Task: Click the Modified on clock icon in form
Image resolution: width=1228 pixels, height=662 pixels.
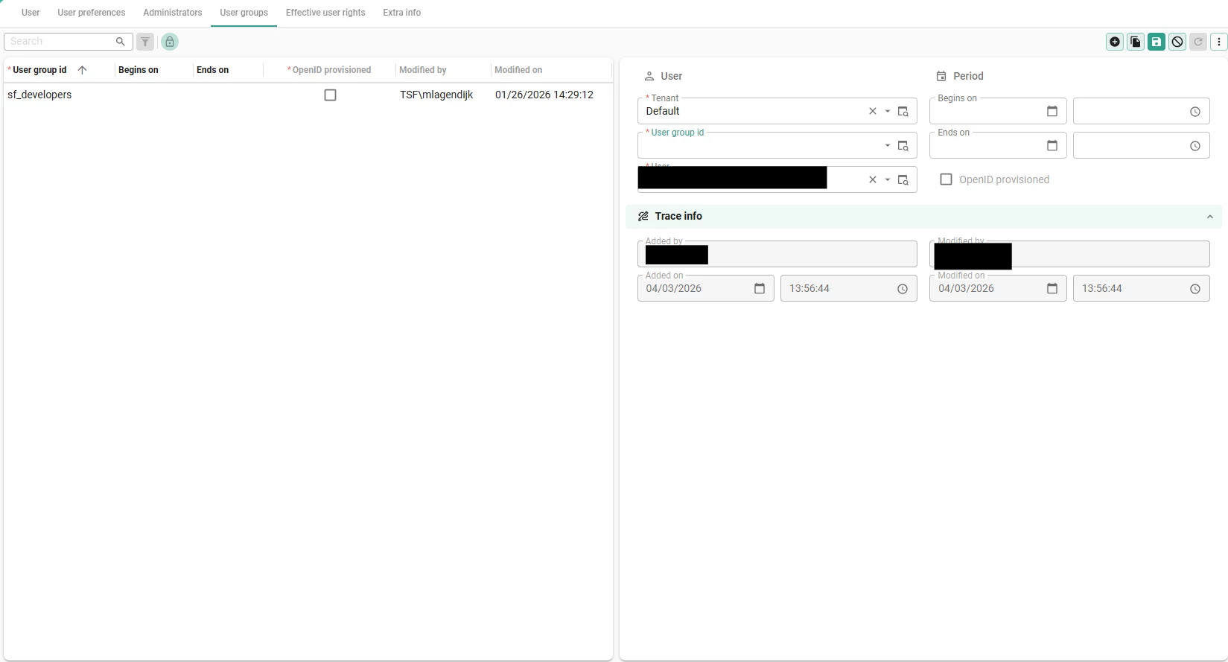Action: click(1194, 289)
